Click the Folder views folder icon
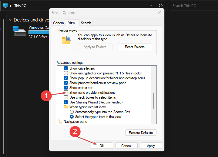Image resolution: width=218 pixels, height=157 pixels. coord(66,40)
